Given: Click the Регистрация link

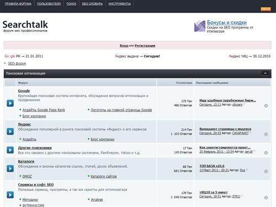Looking at the screenshot, I should [x=145, y=46].
